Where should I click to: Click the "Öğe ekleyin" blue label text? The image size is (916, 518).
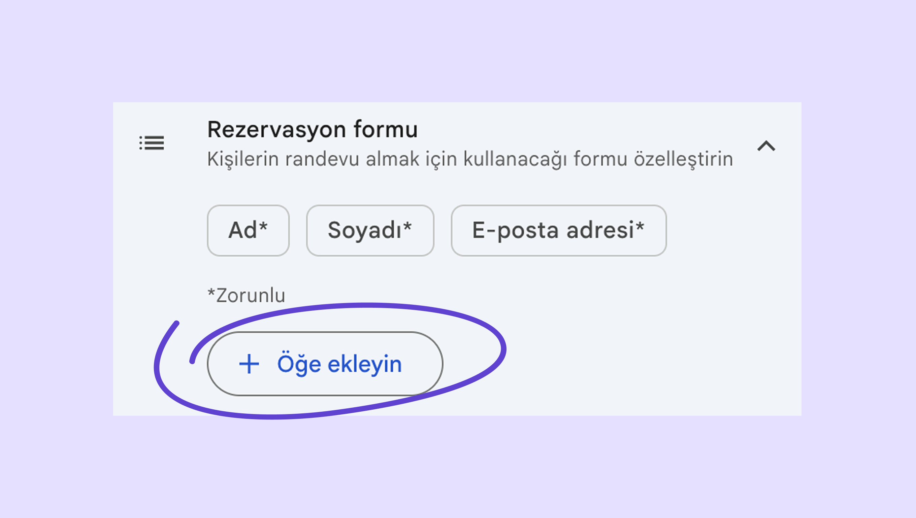click(339, 364)
